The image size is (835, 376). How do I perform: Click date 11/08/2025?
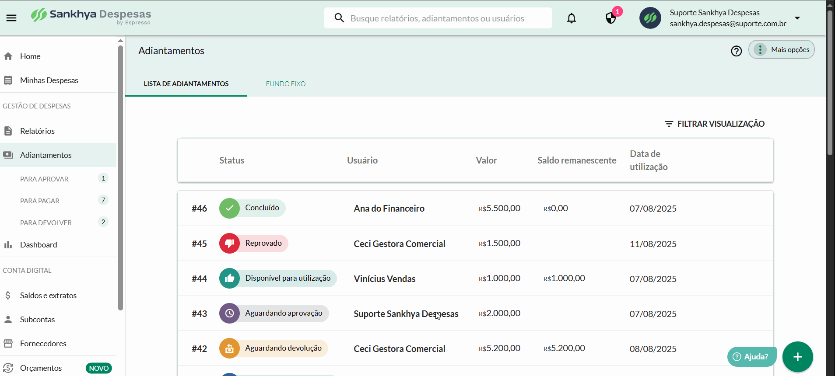click(x=653, y=244)
